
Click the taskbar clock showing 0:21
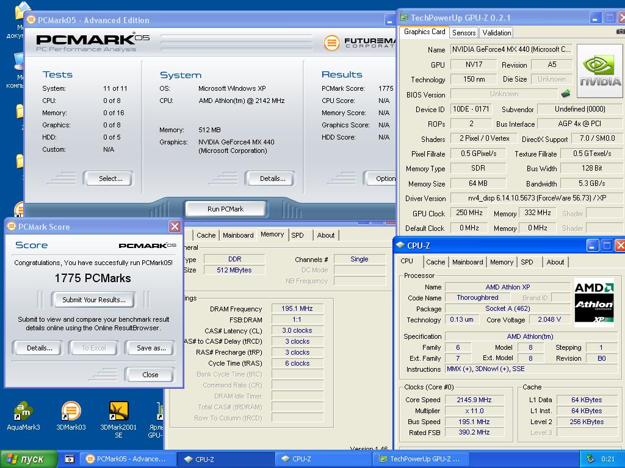(607, 459)
